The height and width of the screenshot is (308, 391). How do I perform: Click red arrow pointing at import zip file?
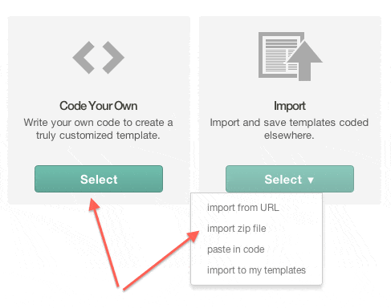(x=161, y=260)
